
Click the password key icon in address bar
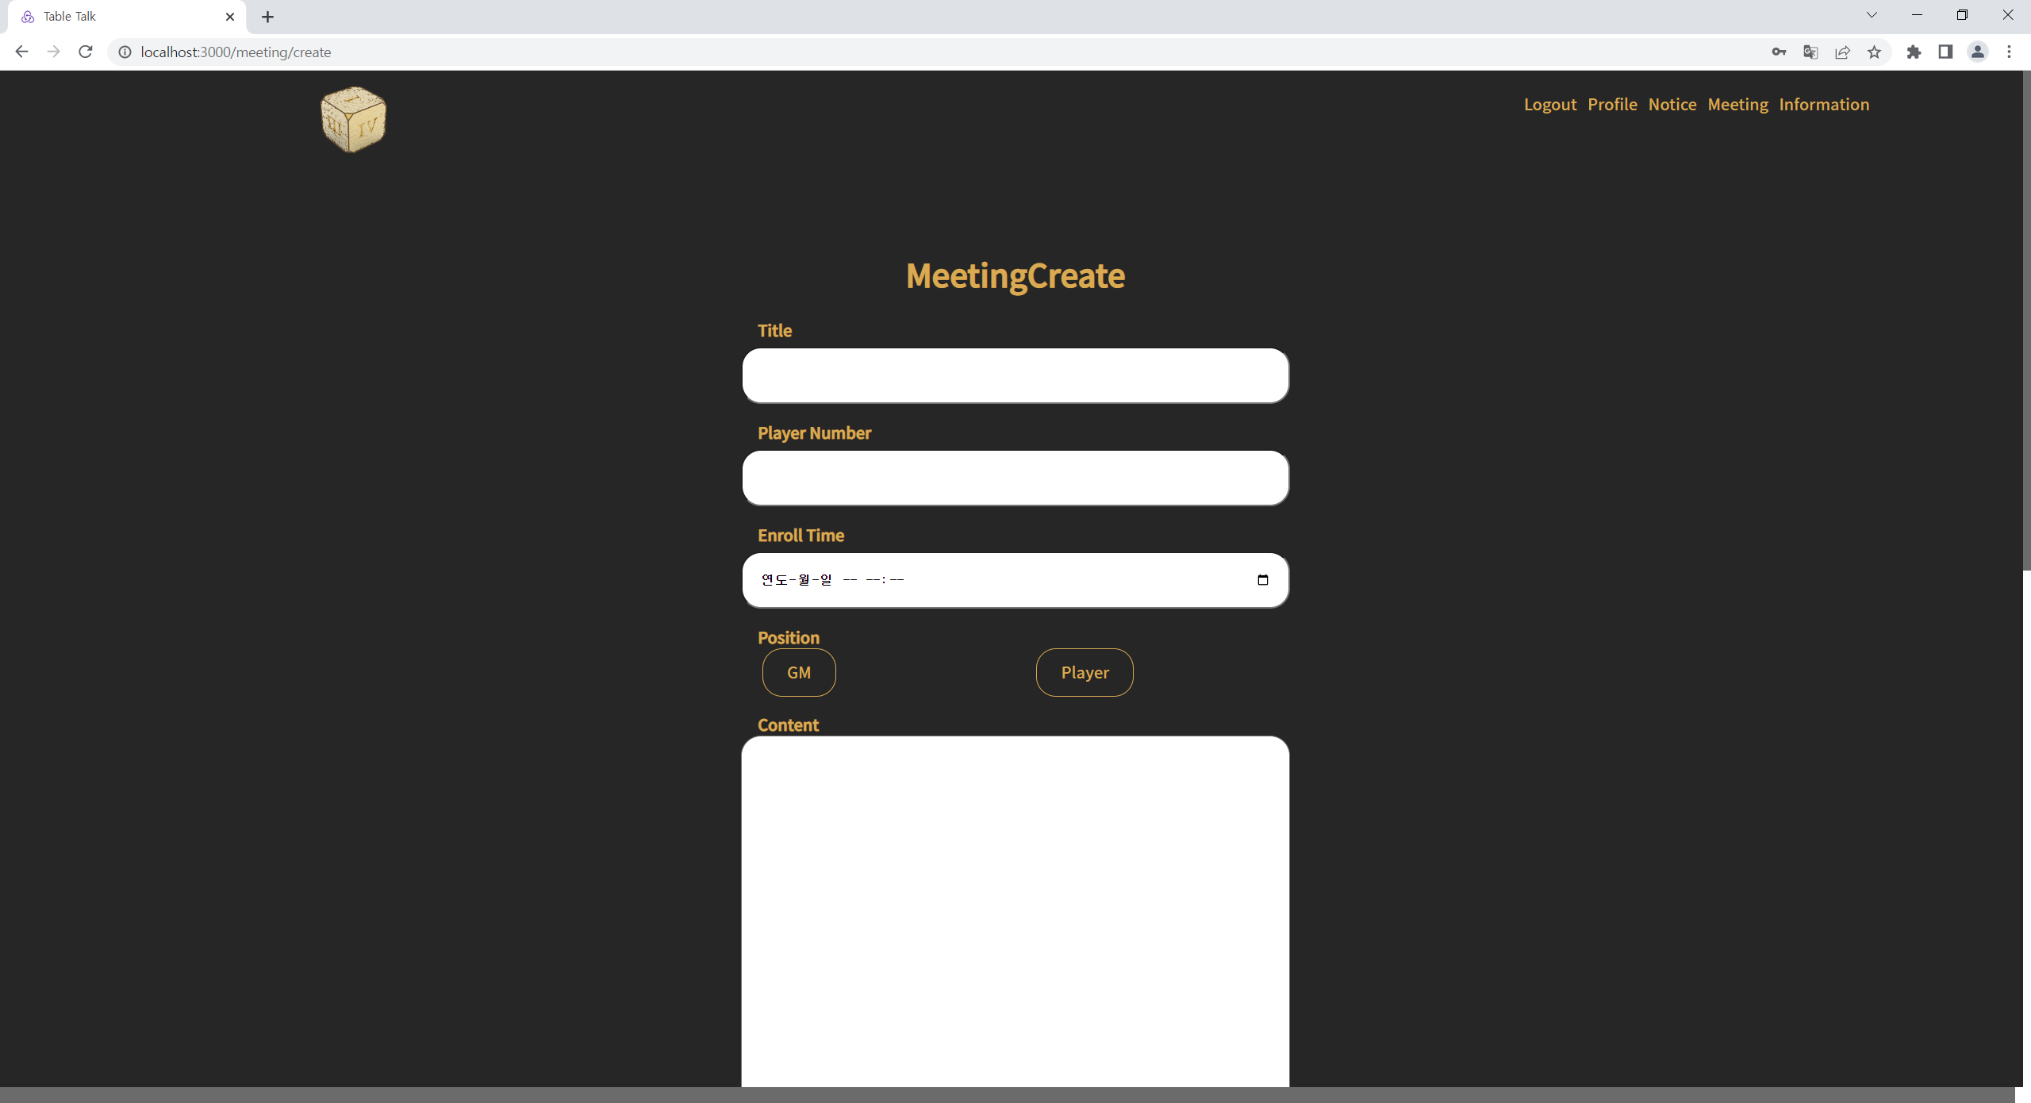click(1779, 52)
